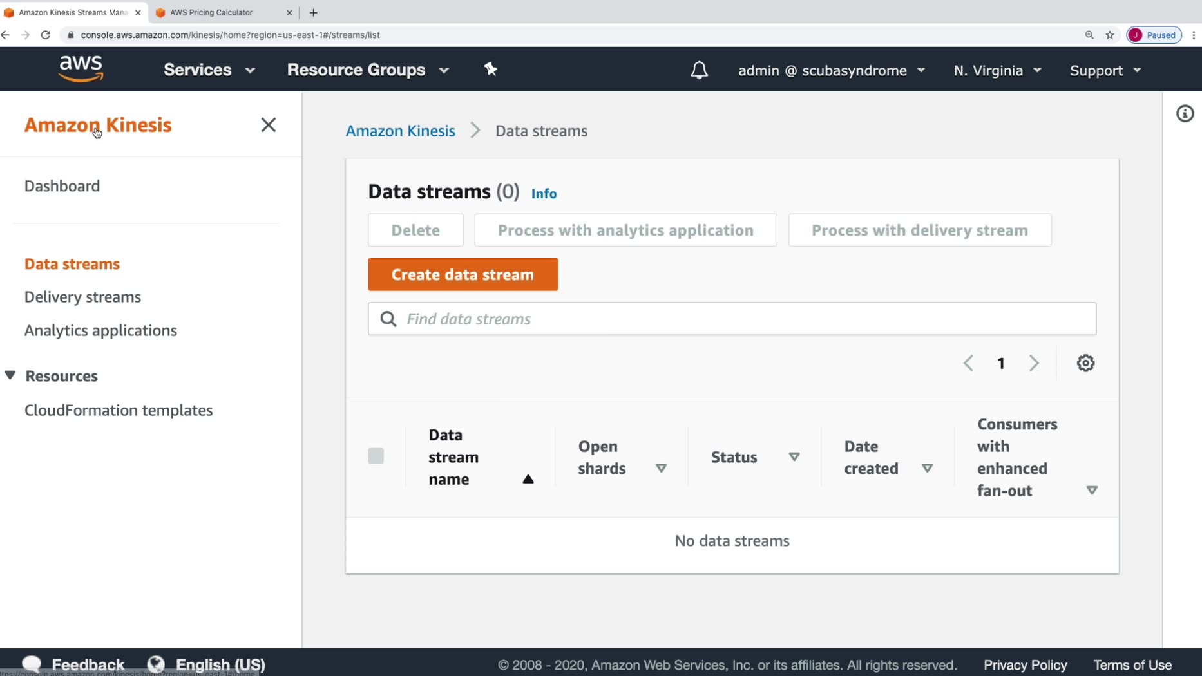Open Delivery streams in the sidebar

pos(82,297)
